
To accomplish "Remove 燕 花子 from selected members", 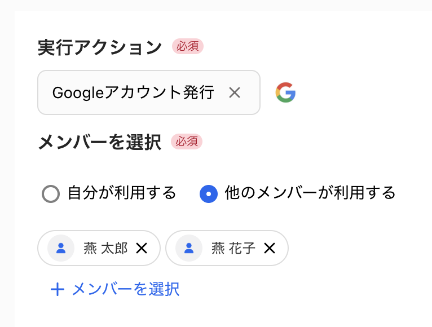I will click(x=270, y=248).
